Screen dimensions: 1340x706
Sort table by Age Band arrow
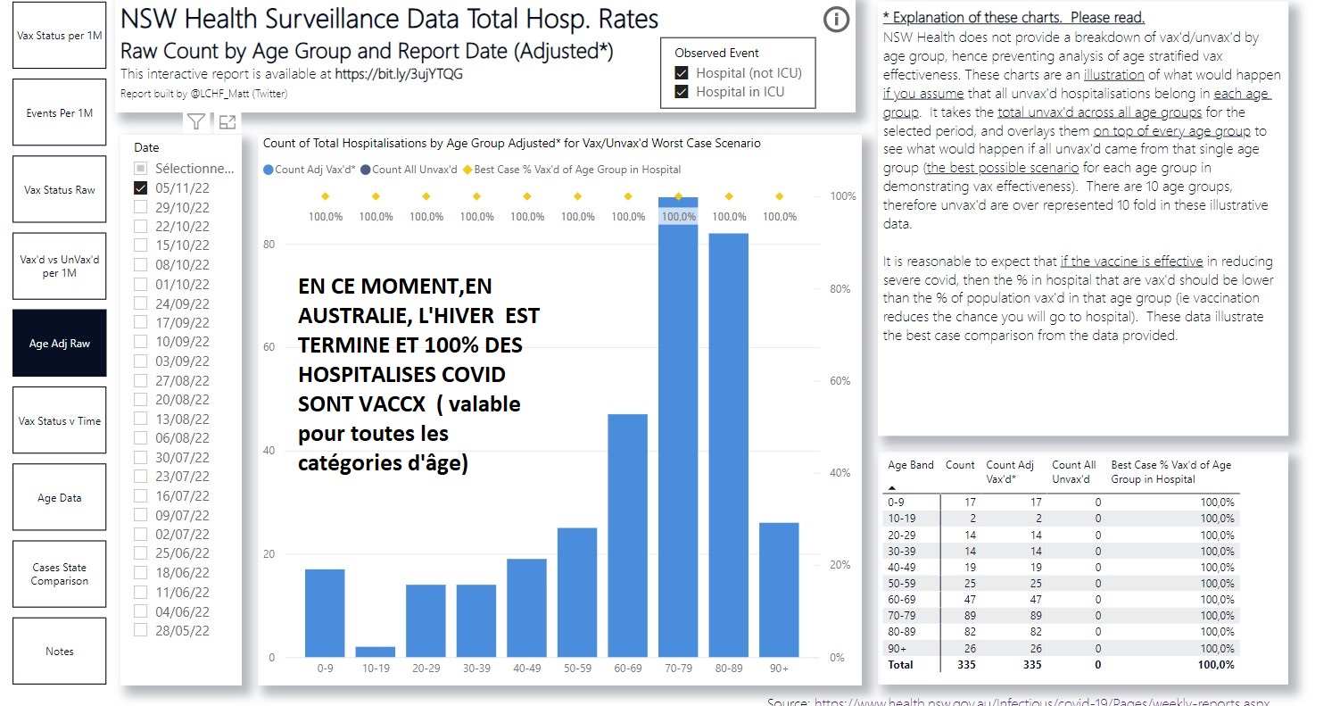[x=892, y=488]
